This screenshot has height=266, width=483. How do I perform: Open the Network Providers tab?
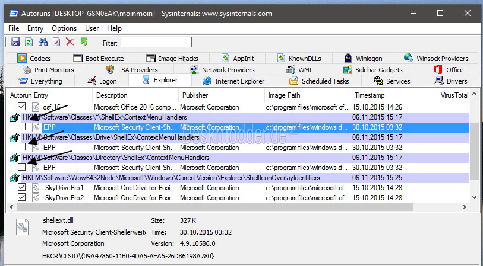point(222,70)
